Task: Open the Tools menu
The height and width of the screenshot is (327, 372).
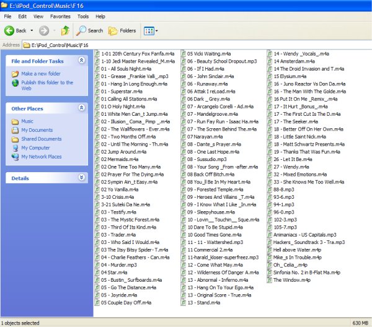Action: pos(83,16)
